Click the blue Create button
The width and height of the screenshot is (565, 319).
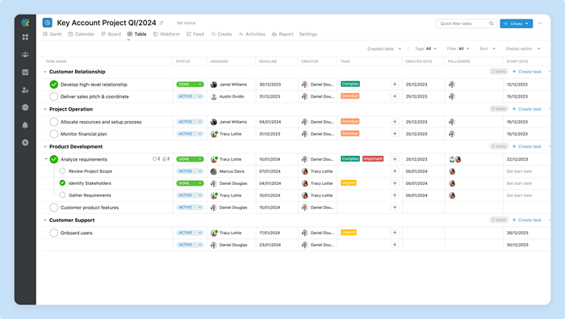click(516, 23)
